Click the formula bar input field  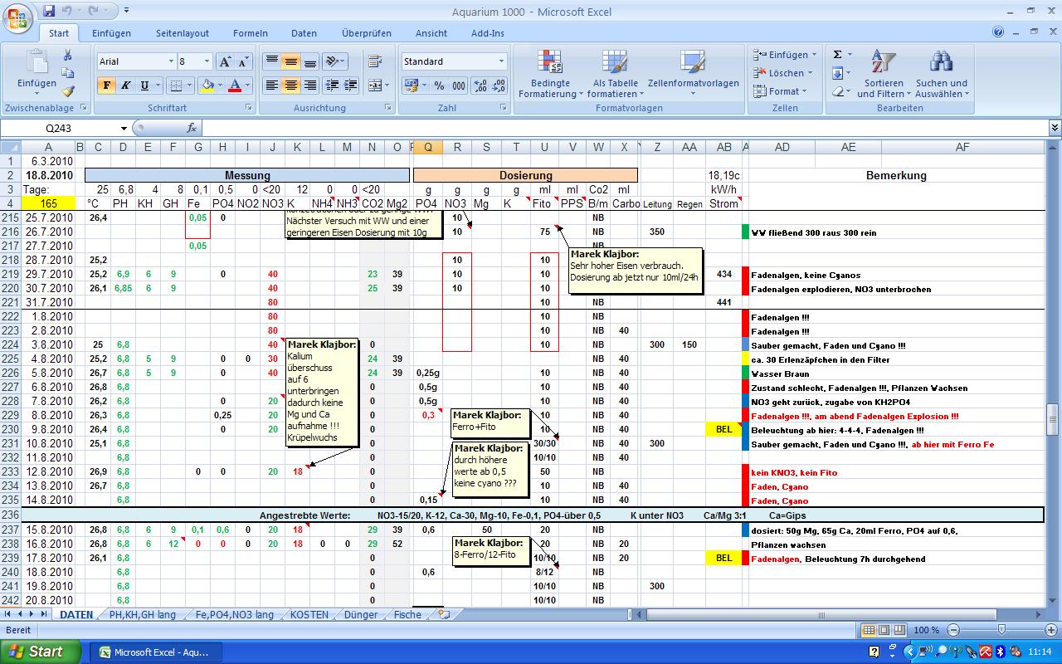coord(625,128)
